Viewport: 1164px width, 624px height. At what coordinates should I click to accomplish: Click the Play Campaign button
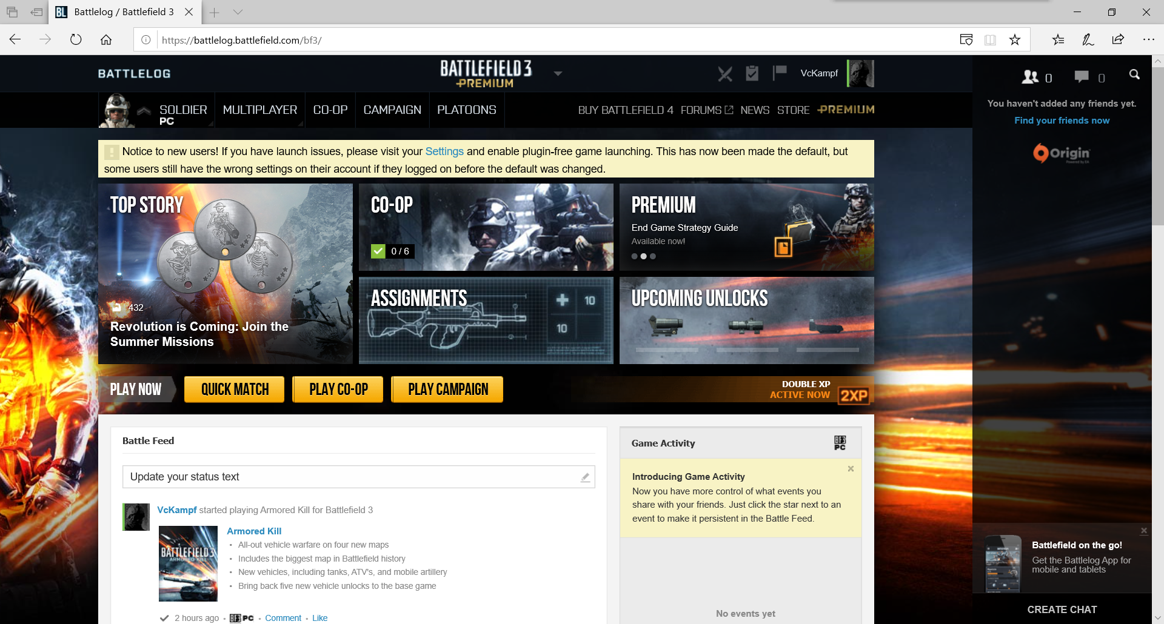coord(448,390)
